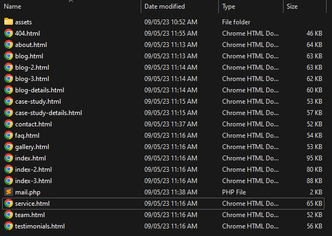Select the faq.html file name
The image size is (332, 236).
click(27, 135)
